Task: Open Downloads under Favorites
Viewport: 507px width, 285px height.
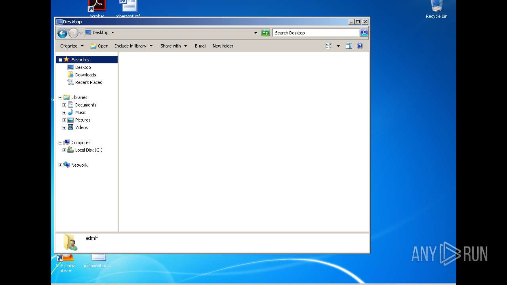Action: (86, 75)
